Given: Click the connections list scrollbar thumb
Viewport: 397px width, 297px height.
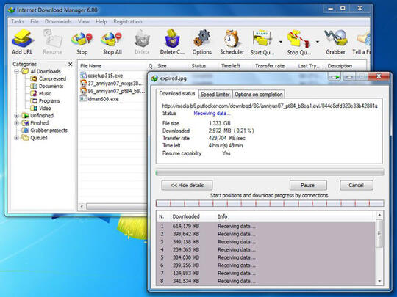Looking at the screenshot, I should coord(379,233).
